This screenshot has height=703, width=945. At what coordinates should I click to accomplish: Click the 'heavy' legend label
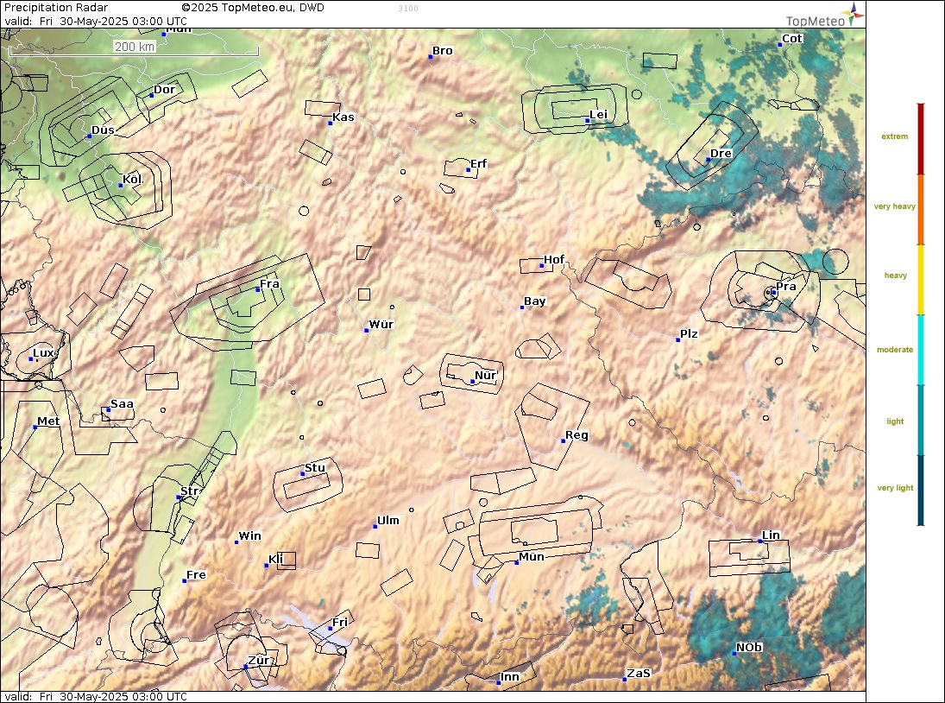pos(895,275)
